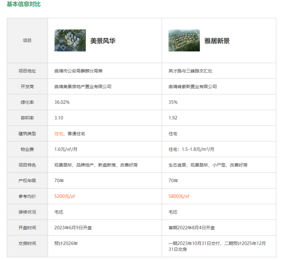281x260 pixels.
Task: Open the 雅居新景 project thumbnail image
Action: (184, 40)
